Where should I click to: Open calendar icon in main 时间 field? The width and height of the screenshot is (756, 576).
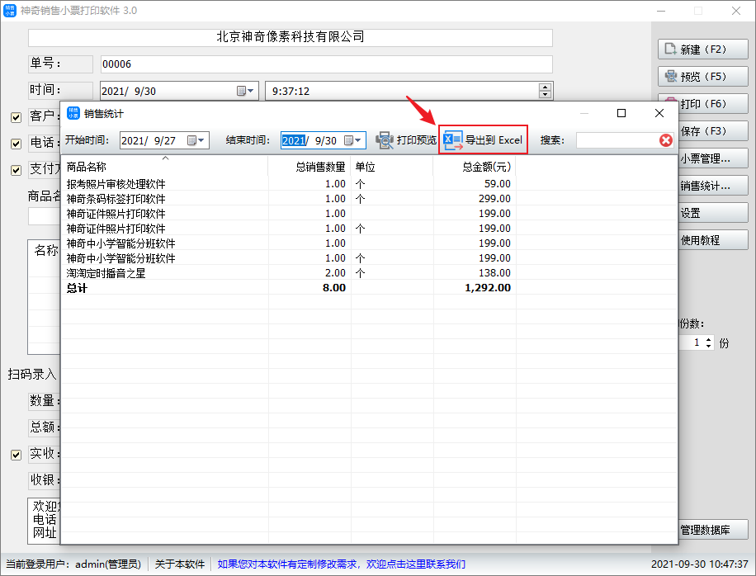click(242, 91)
